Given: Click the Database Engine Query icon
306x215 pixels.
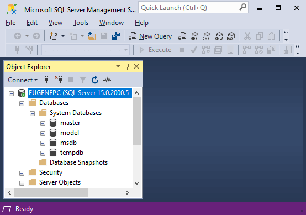Looking at the screenshot, I should tap(182, 36).
